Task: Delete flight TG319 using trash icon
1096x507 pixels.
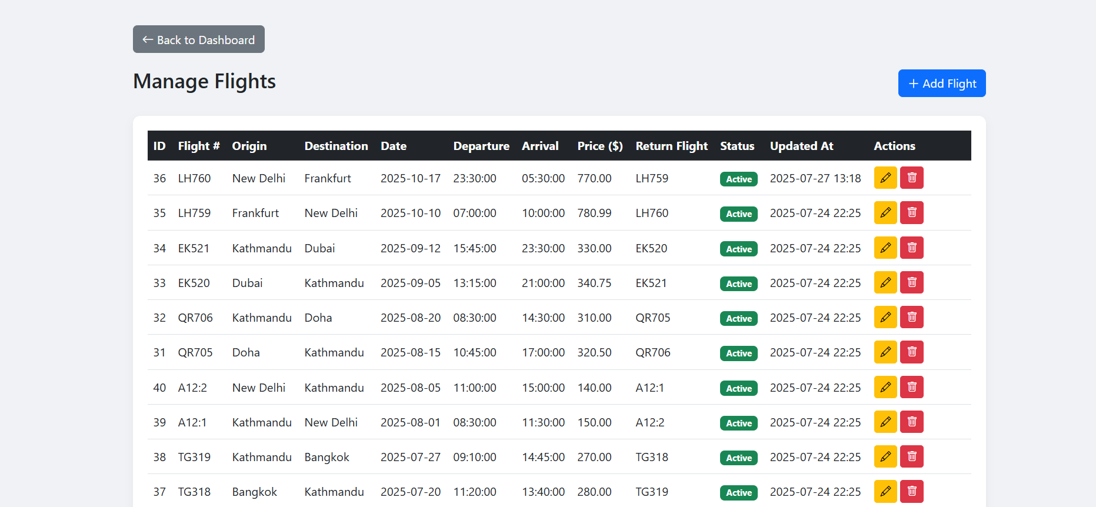Action: pyautogui.click(x=911, y=456)
